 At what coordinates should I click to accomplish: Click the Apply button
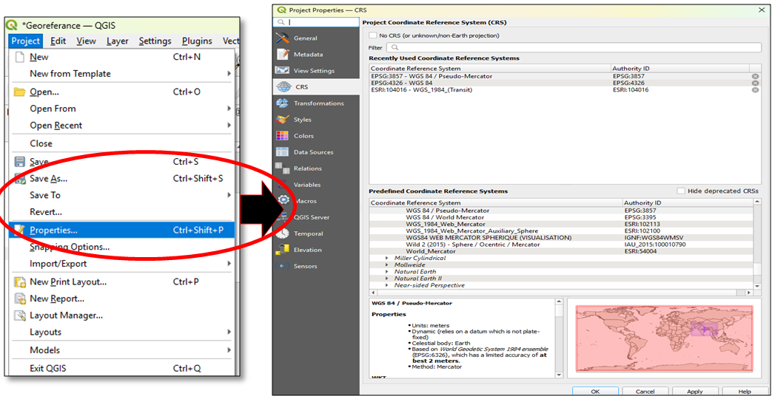[694, 391]
